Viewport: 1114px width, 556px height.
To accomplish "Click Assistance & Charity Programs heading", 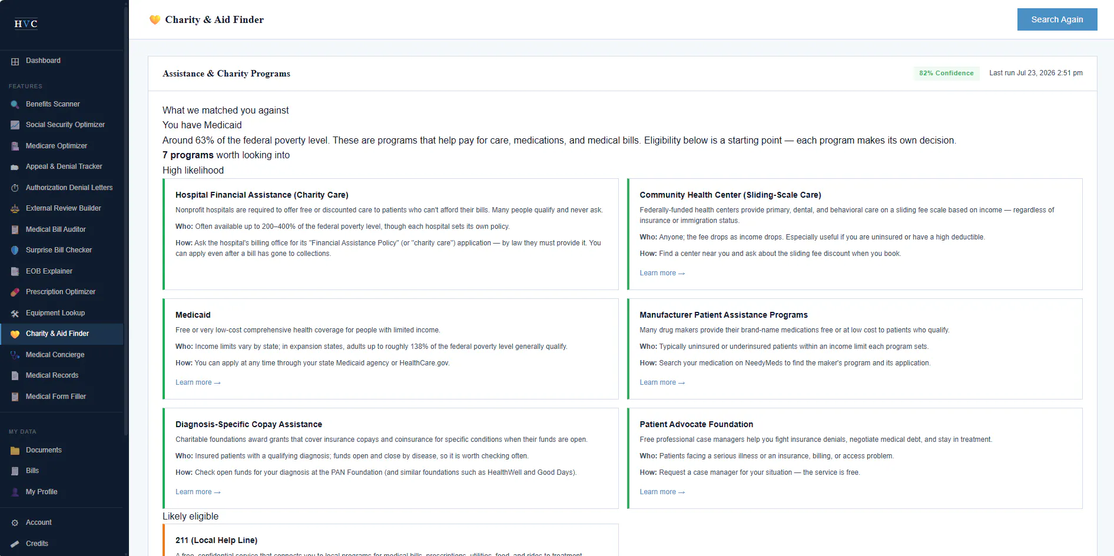I will (x=226, y=74).
